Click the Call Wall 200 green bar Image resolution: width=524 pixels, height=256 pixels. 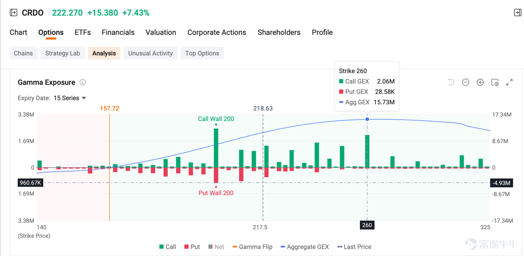(x=216, y=148)
